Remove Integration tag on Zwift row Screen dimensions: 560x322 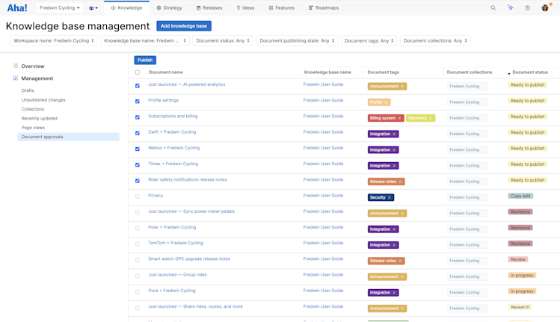click(394, 134)
